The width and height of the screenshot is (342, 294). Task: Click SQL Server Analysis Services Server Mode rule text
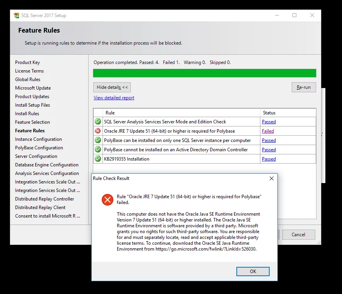(x=165, y=122)
